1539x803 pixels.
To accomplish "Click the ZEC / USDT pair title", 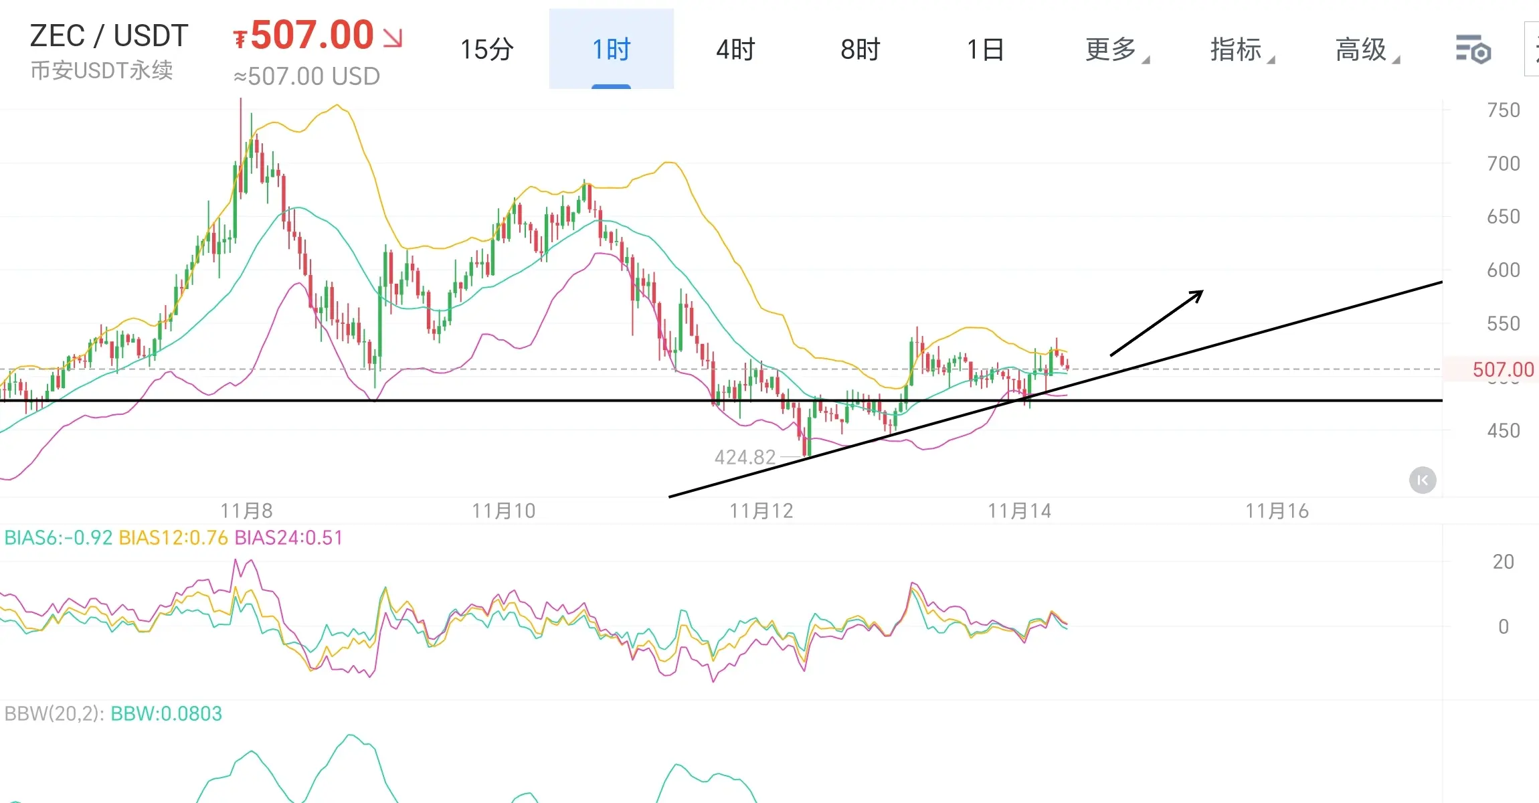I will 109,35.
